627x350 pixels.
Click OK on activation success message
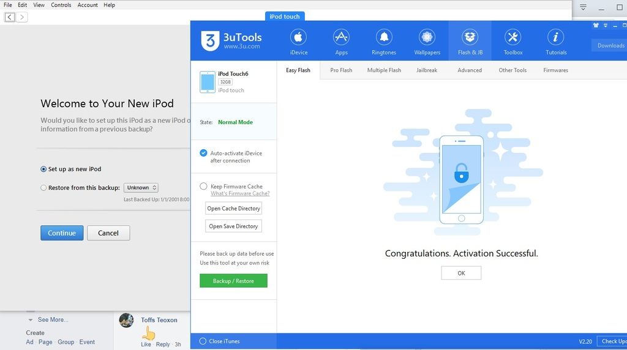point(461,273)
